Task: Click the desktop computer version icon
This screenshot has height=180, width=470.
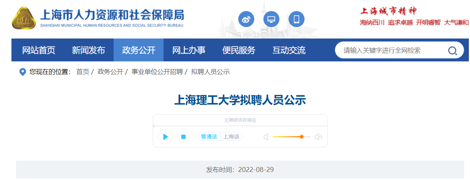Action: coord(271,19)
